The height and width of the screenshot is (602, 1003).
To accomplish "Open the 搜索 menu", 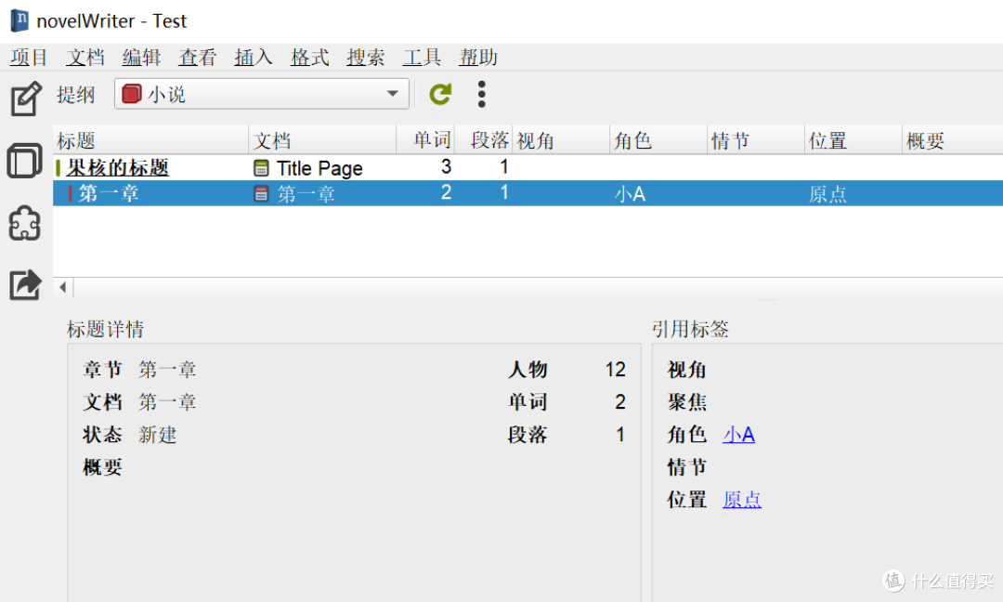I will pyautogui.click(x=365, y=58).
